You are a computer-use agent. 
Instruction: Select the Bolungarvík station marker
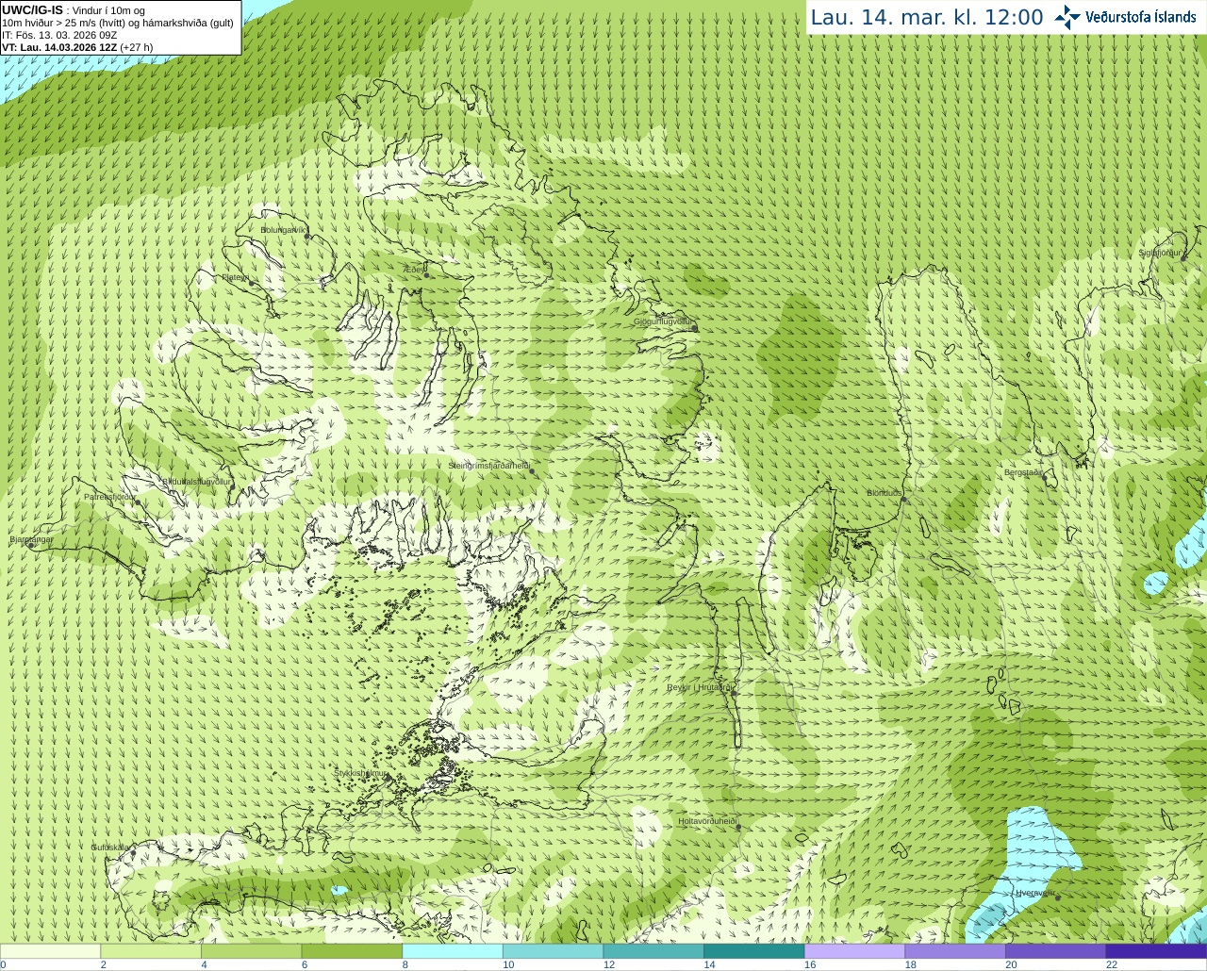point(307,237)
